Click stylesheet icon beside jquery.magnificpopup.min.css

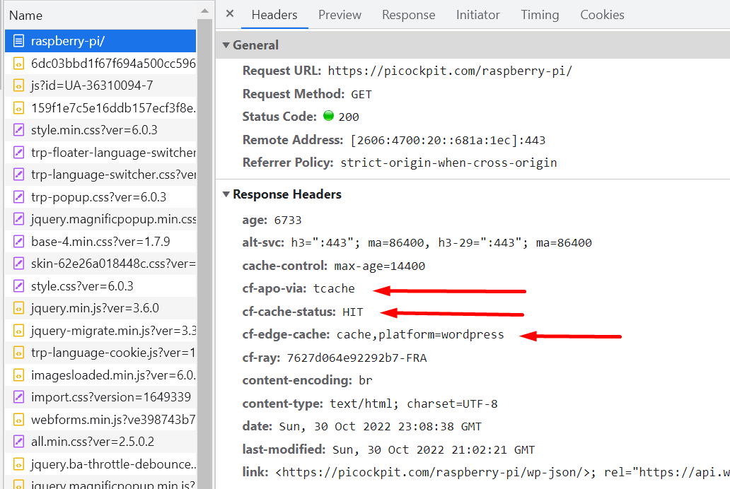[18, 219]
